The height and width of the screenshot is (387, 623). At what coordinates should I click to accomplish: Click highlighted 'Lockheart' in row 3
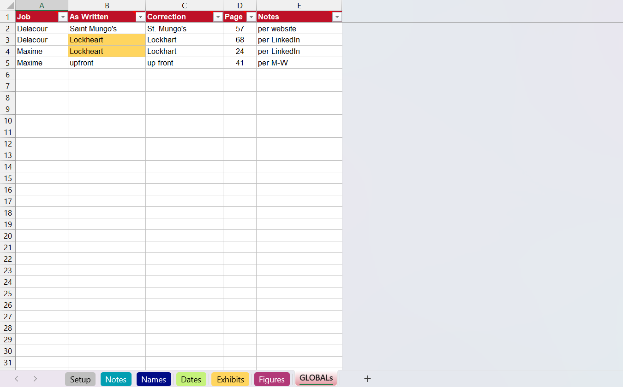(x=107, y=40)
